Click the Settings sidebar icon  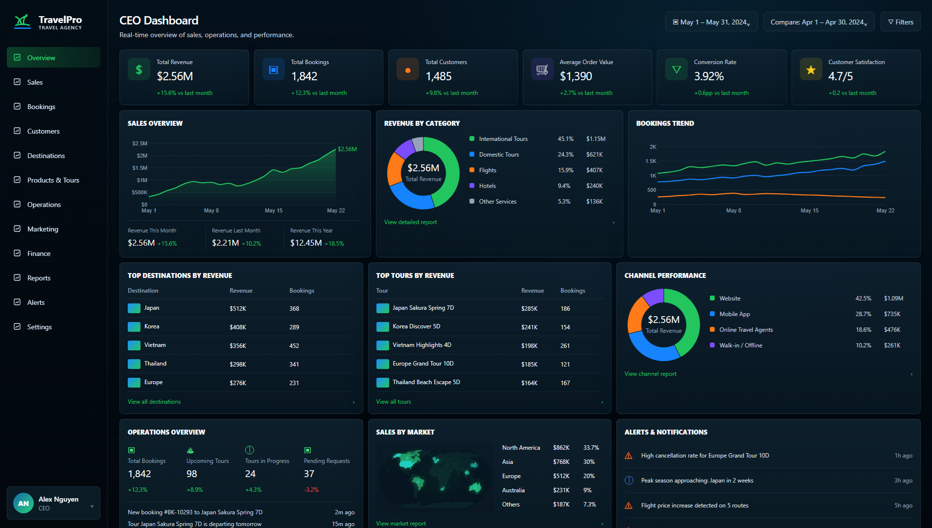pos(17,326)
